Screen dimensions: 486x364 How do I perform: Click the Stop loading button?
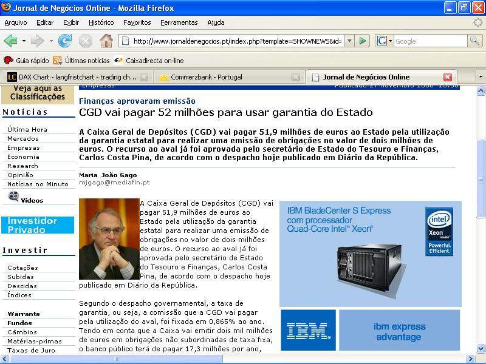[86, 41]
